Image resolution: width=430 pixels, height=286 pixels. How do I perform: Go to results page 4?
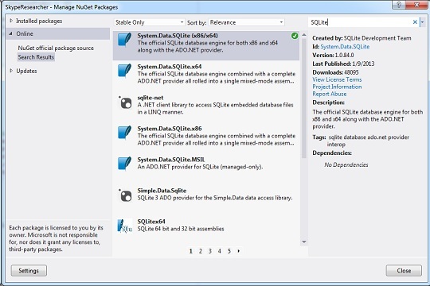(x=220, y=251)
